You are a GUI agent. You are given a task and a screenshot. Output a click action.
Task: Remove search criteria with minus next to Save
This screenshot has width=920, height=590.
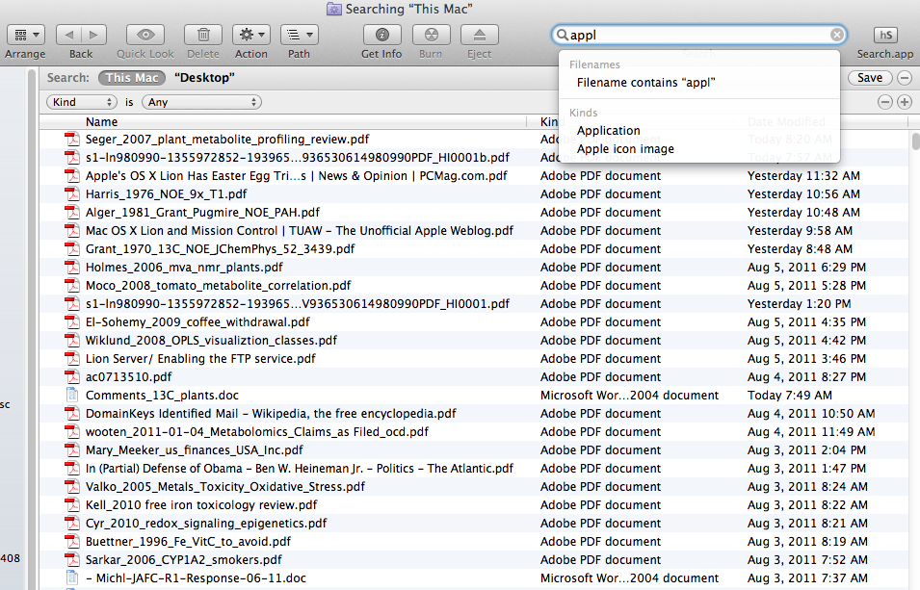905,78
